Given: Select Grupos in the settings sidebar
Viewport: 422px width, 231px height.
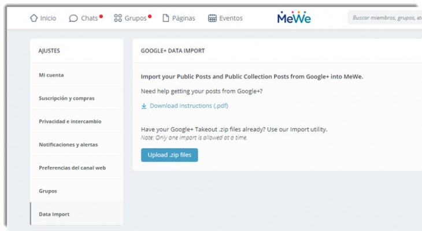Looking at the screenshot, I should 77,191.
